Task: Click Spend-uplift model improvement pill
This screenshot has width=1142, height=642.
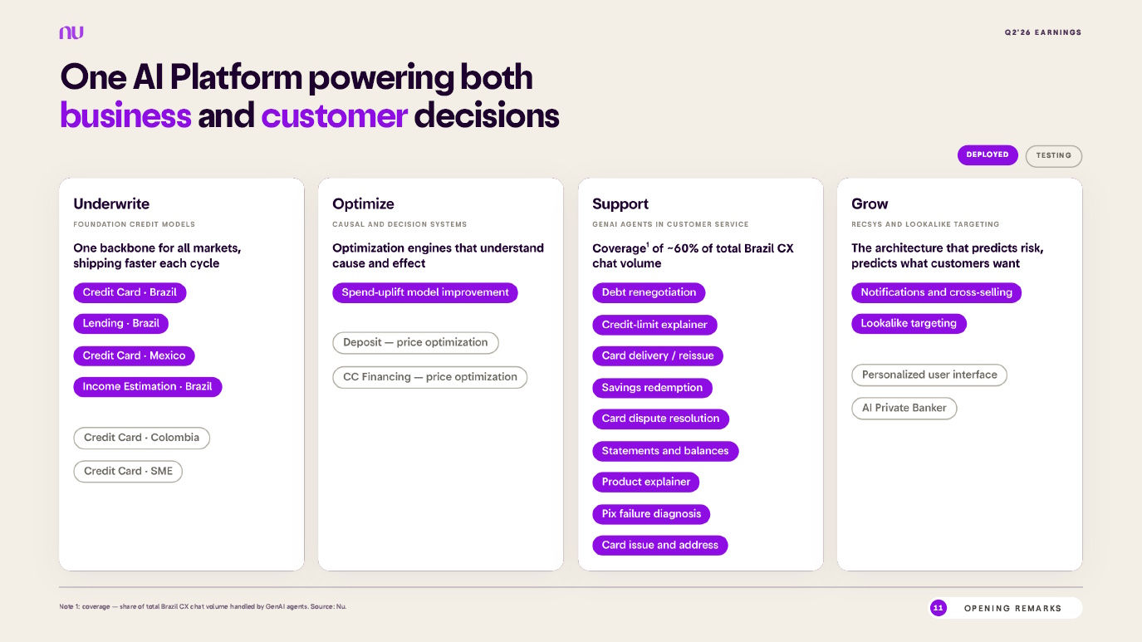Action: coord(425,292)
